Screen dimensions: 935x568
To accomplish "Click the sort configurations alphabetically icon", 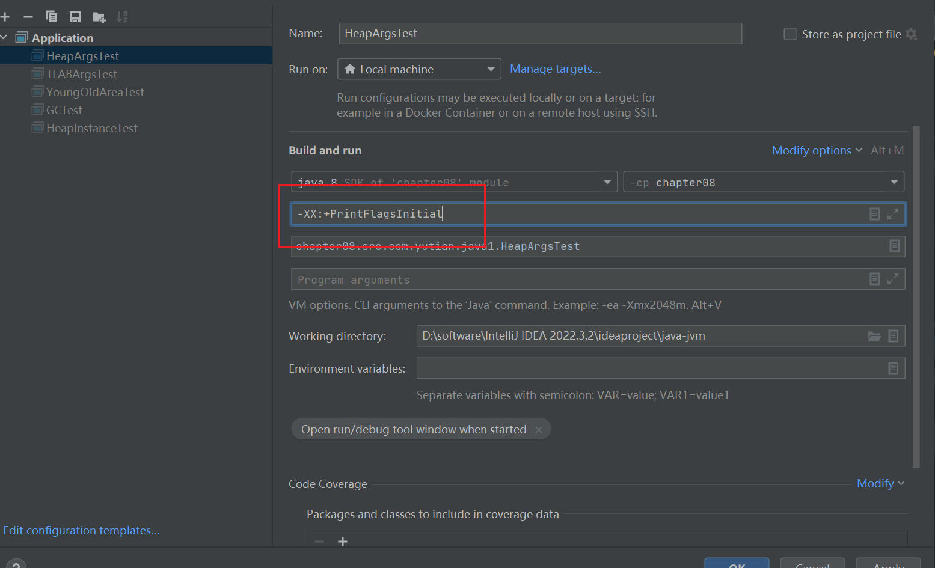I will pyautogui.click(x=122, y=17).
